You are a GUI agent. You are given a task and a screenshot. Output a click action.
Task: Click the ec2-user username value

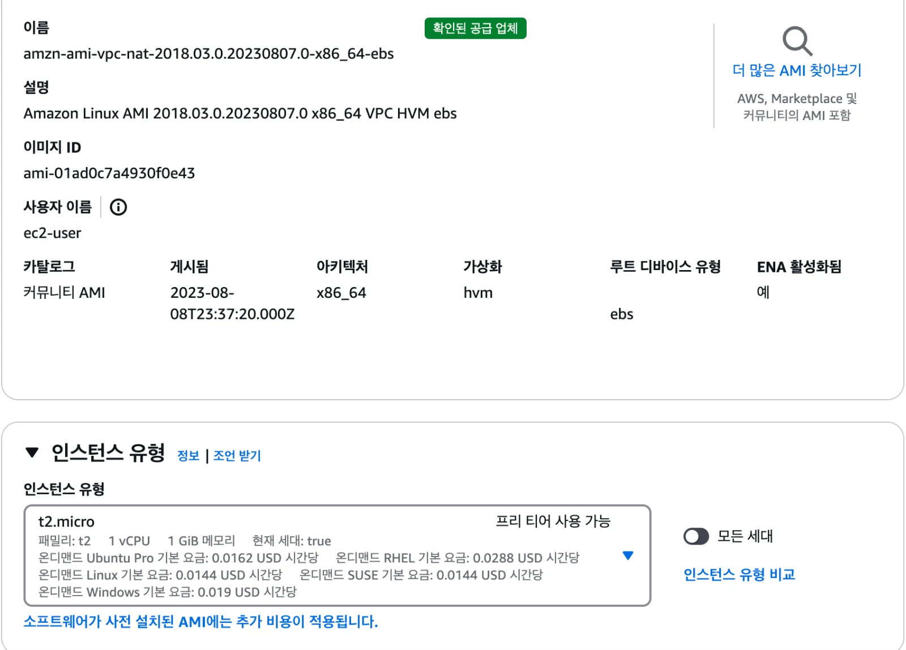52,233
